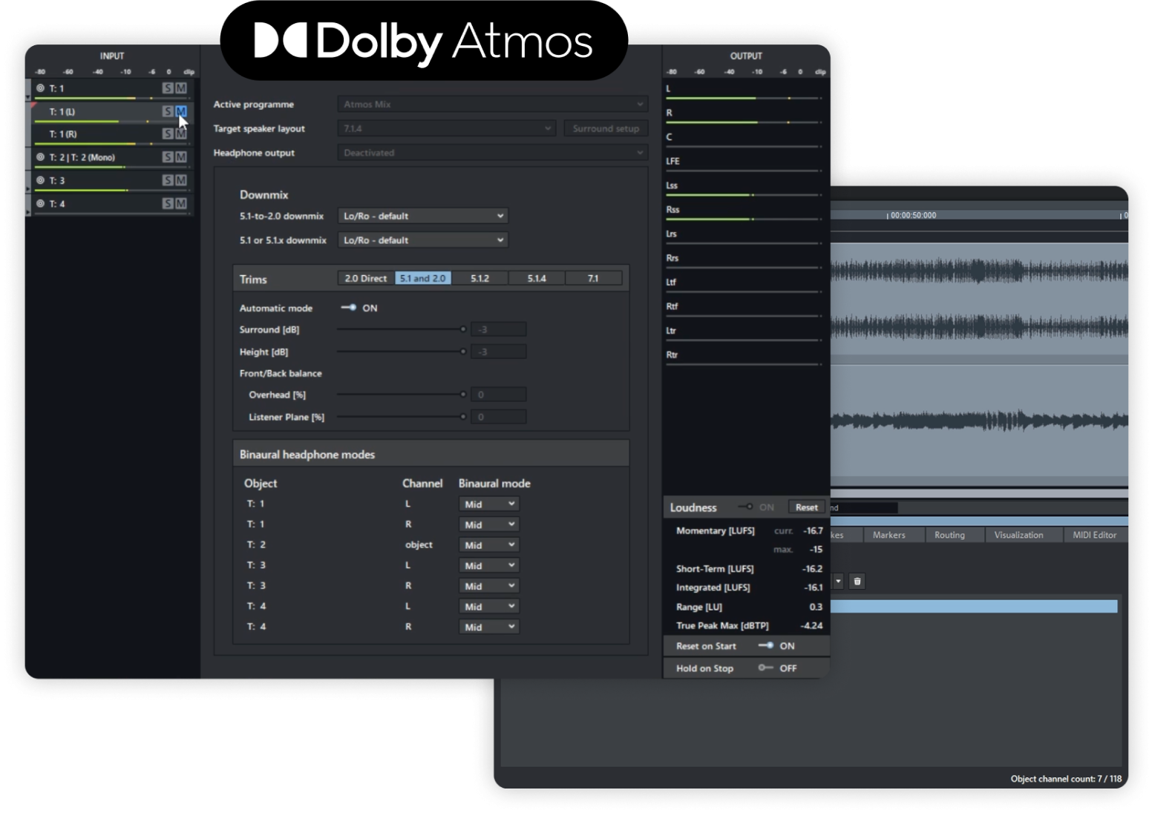Open Binaural mode dropdown for T: 1 L
This screenshot has height=813, width=1152.
click(x=489, y=504)
